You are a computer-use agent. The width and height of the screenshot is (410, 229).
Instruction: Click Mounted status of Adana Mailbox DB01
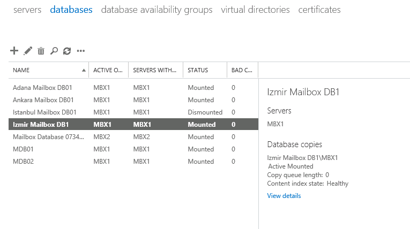click(x=201, y=88)
